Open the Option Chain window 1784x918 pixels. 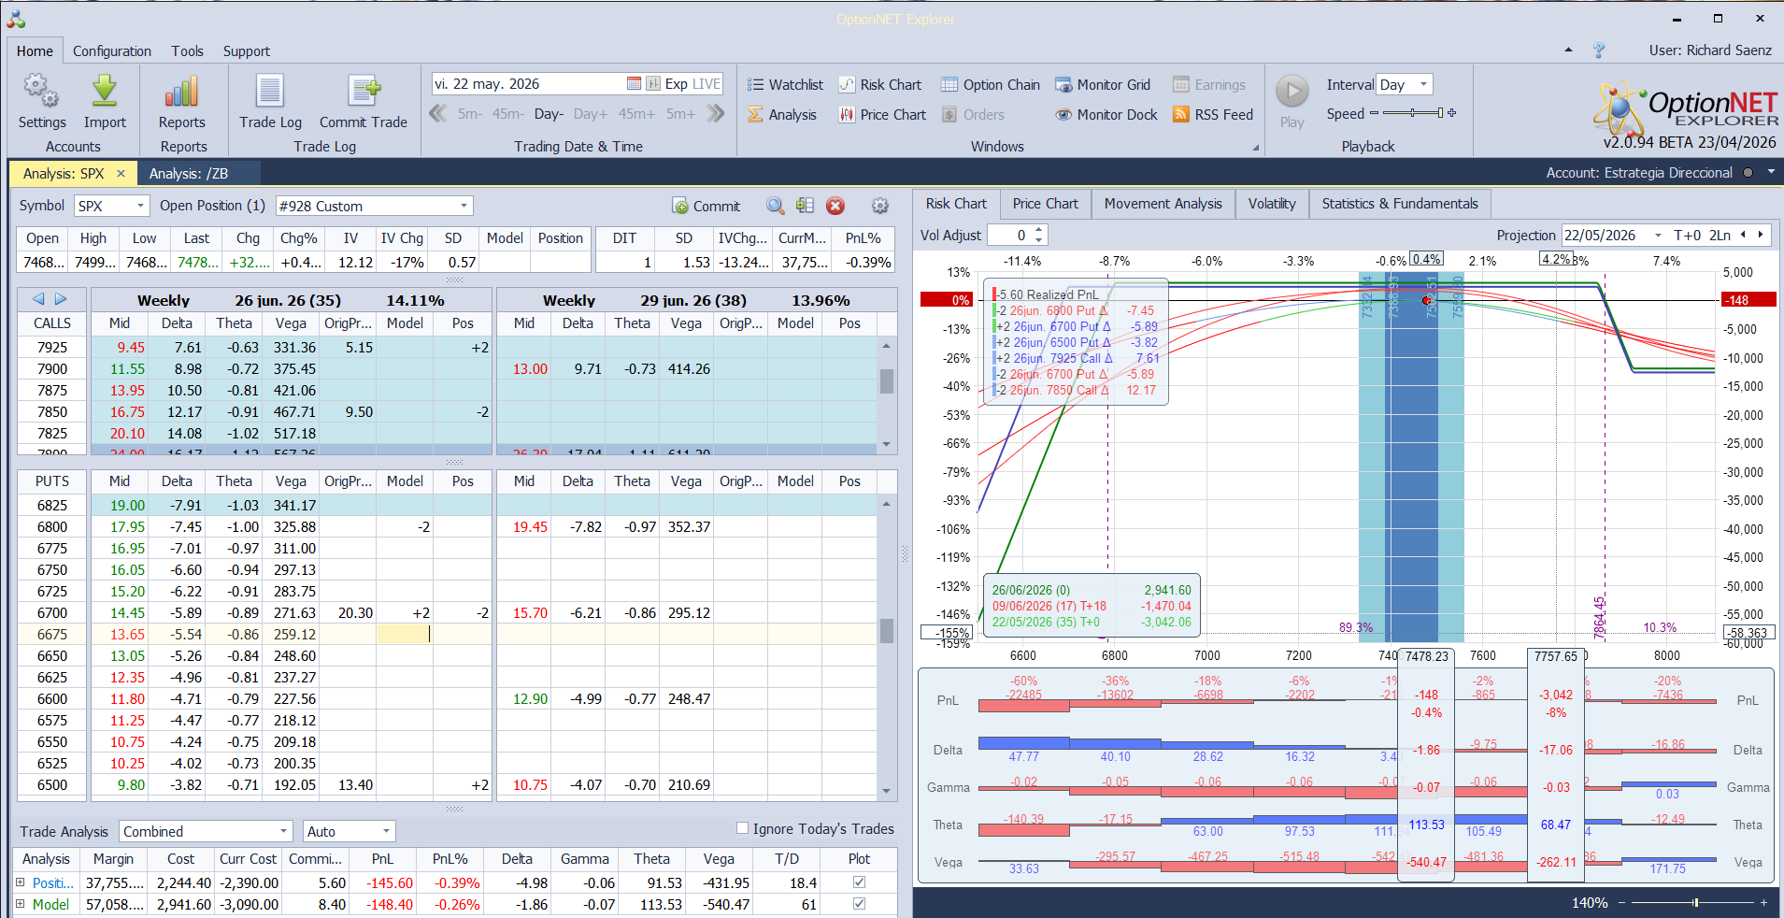[990, 85]
